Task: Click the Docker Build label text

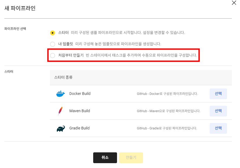Action: coord(80,94)
